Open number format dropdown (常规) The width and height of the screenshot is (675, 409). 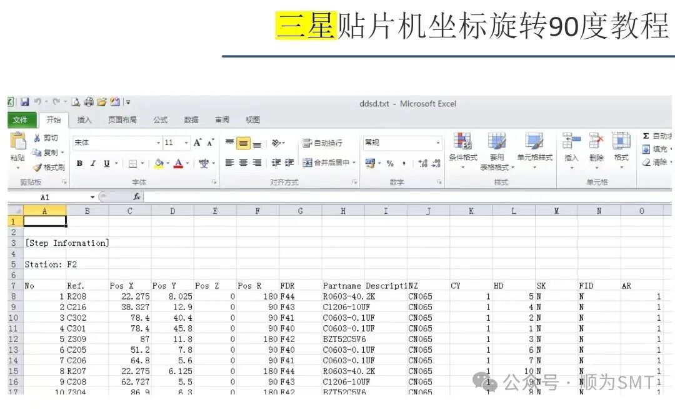(x=438, y=143)
